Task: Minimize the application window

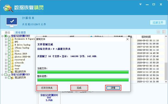Action: pos(147,4)
